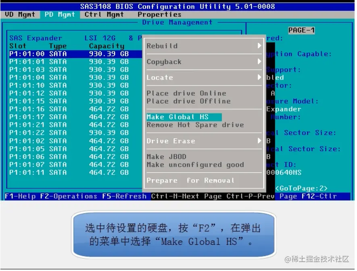This screenshot has width=357, height=271.
Task: Open the Ctrl Mgmt tab
Action: coord(104,15)
